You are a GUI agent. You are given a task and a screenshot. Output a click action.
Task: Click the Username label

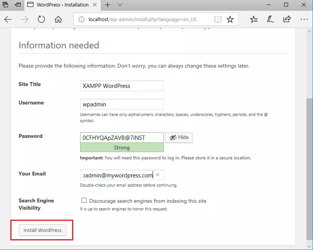coord(31,103)
